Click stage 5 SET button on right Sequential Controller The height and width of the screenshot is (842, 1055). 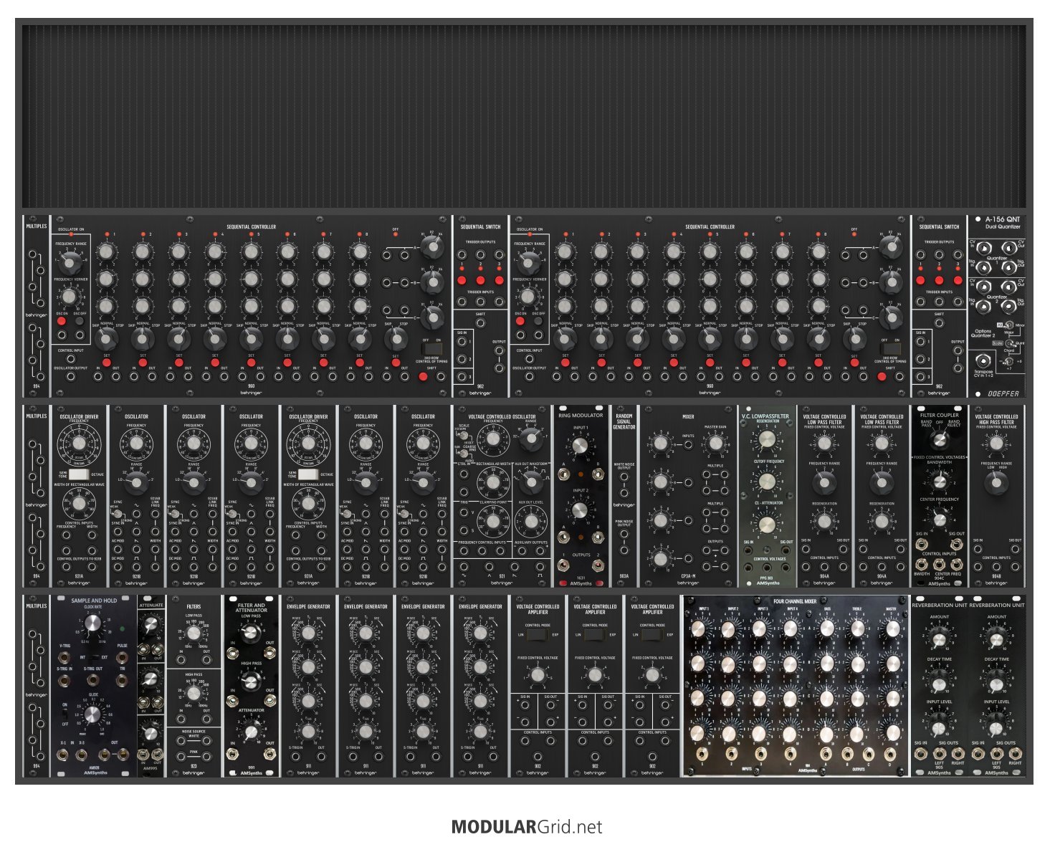point(710,363)
